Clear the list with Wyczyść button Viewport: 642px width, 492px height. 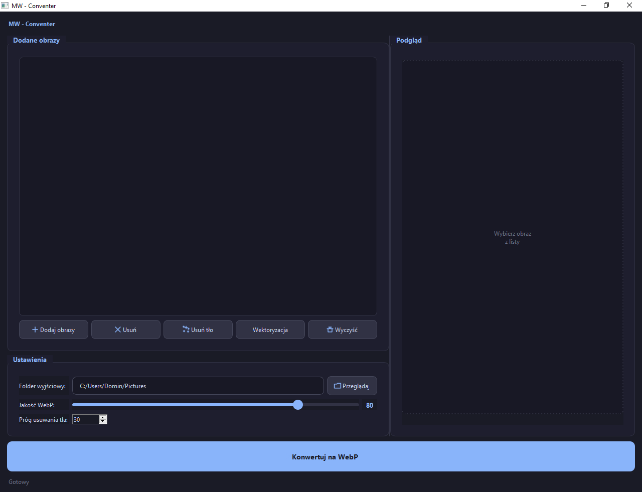[x=343, y=330]
